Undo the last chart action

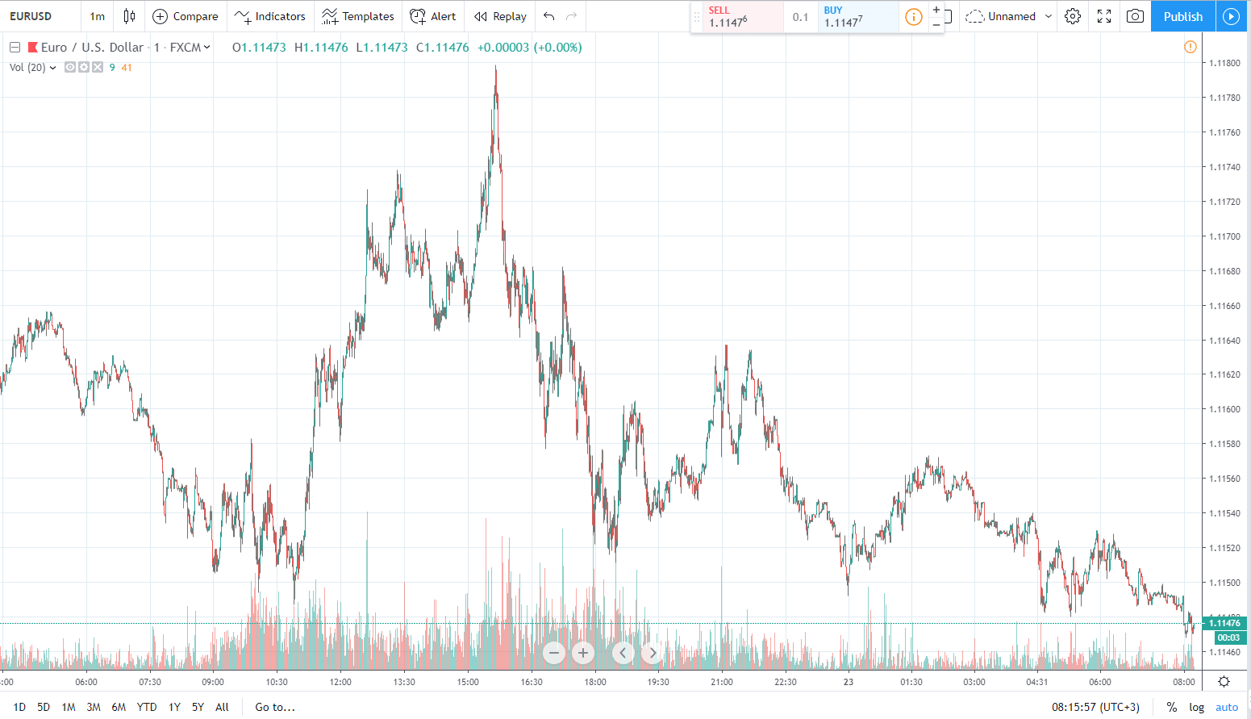point(549,16)
